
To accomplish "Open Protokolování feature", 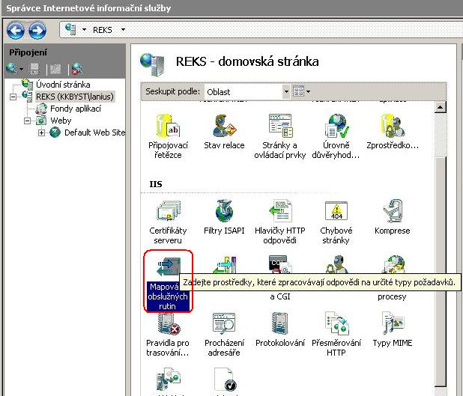I will click(x=280, y=330).
